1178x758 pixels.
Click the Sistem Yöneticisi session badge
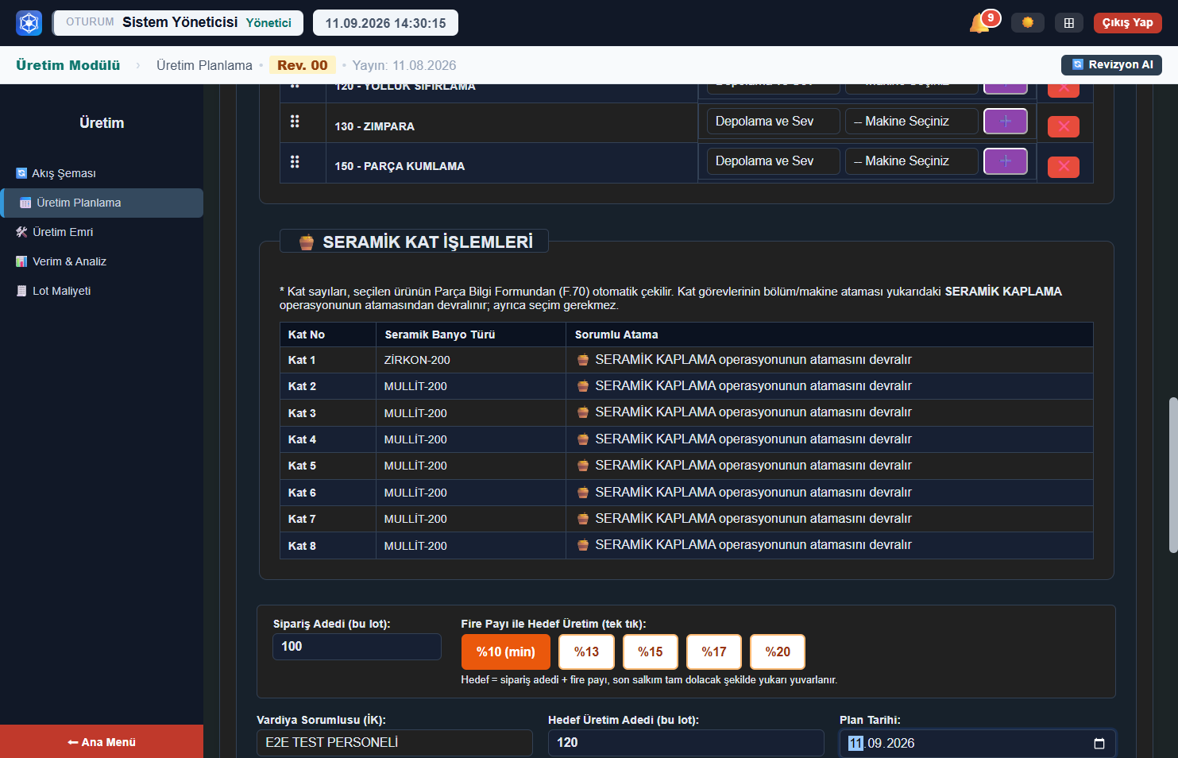[x=178, y=22]
